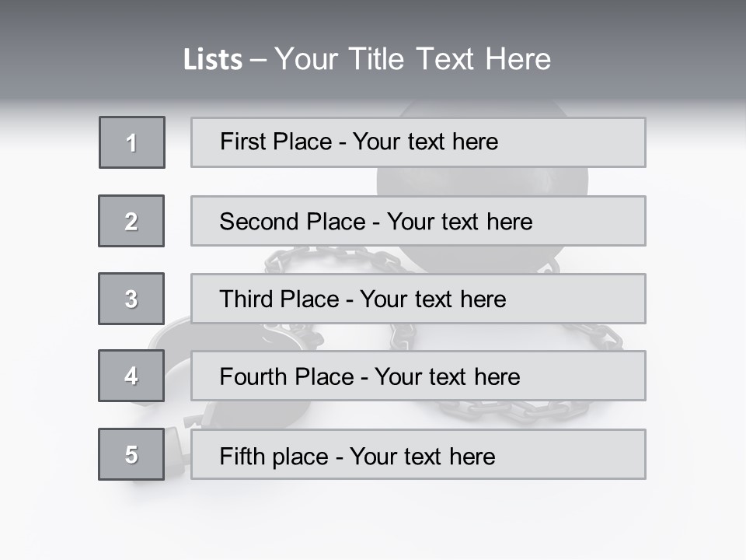Select the number 1 box
This screenshot has width=746, height=560.
point(132,142)
